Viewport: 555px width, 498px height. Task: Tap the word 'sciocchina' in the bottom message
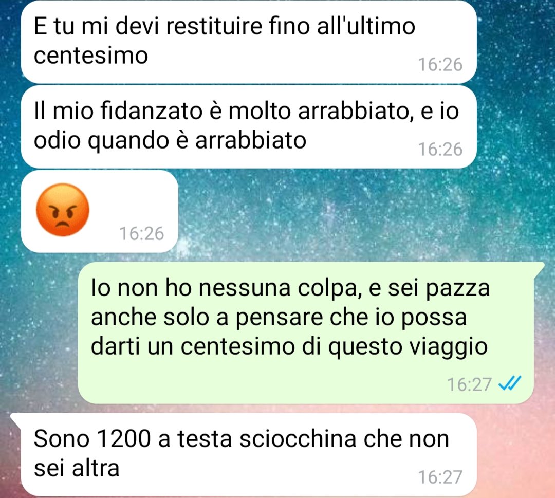click(298, 439)
